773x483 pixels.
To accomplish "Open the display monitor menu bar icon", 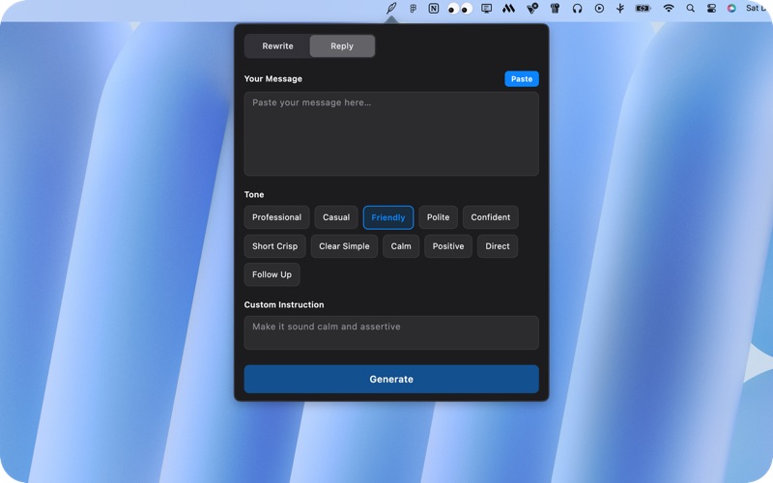I will (487, 9).
